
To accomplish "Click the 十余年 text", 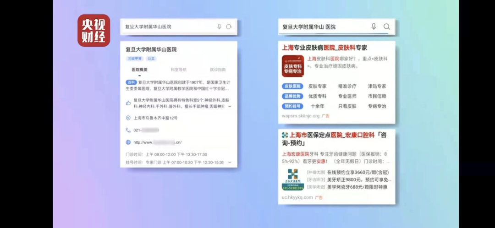I will [x=318, y=106].
